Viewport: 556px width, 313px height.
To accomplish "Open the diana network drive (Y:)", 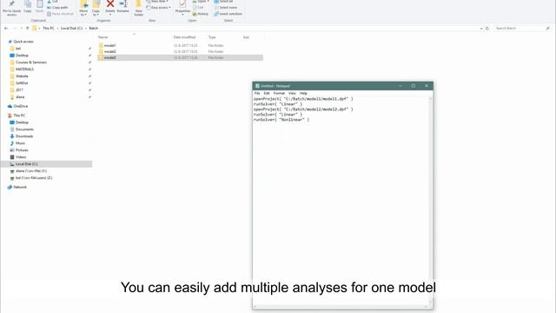I will point(31,171).
